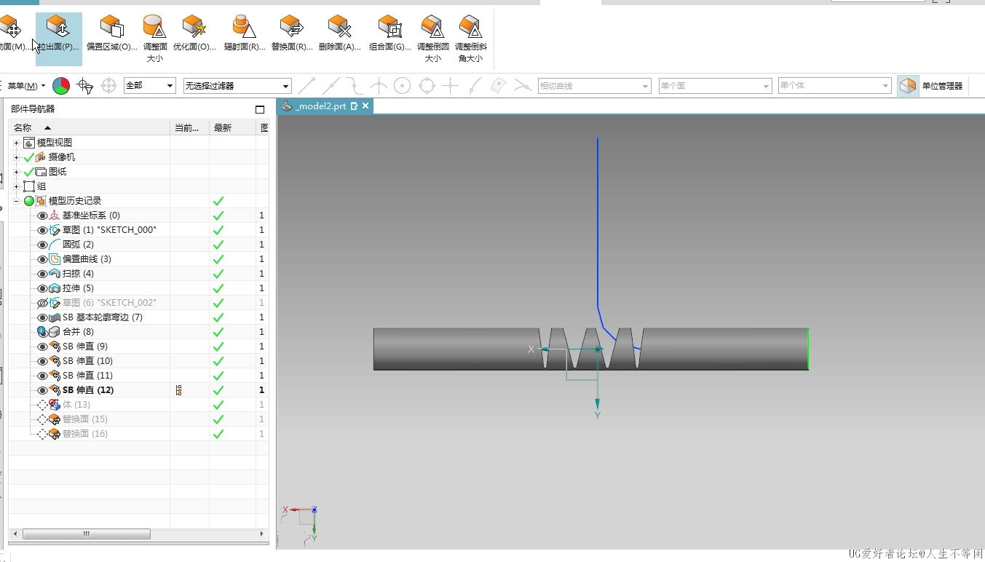Click left arrow of navigator horizontal scrollbar
The image size is (985, 562).
tap(15, 534)
